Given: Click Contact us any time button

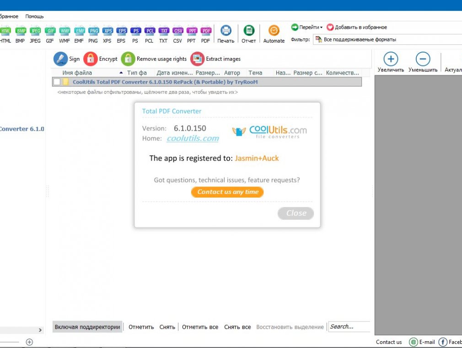Looking at the screenshot, I should pyautogui.click(x=227, y=192).
